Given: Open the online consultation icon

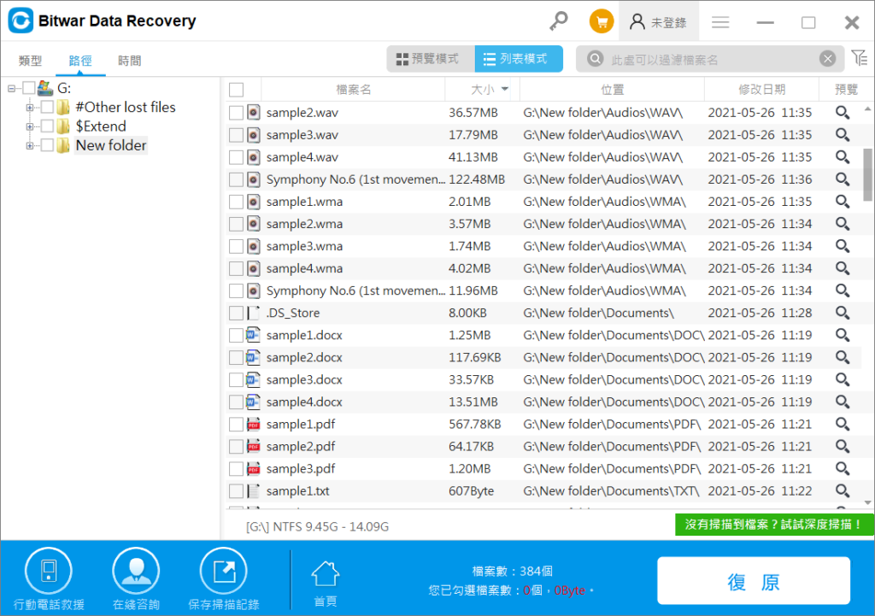Looking at the screenshot, I should pos(136,572).
